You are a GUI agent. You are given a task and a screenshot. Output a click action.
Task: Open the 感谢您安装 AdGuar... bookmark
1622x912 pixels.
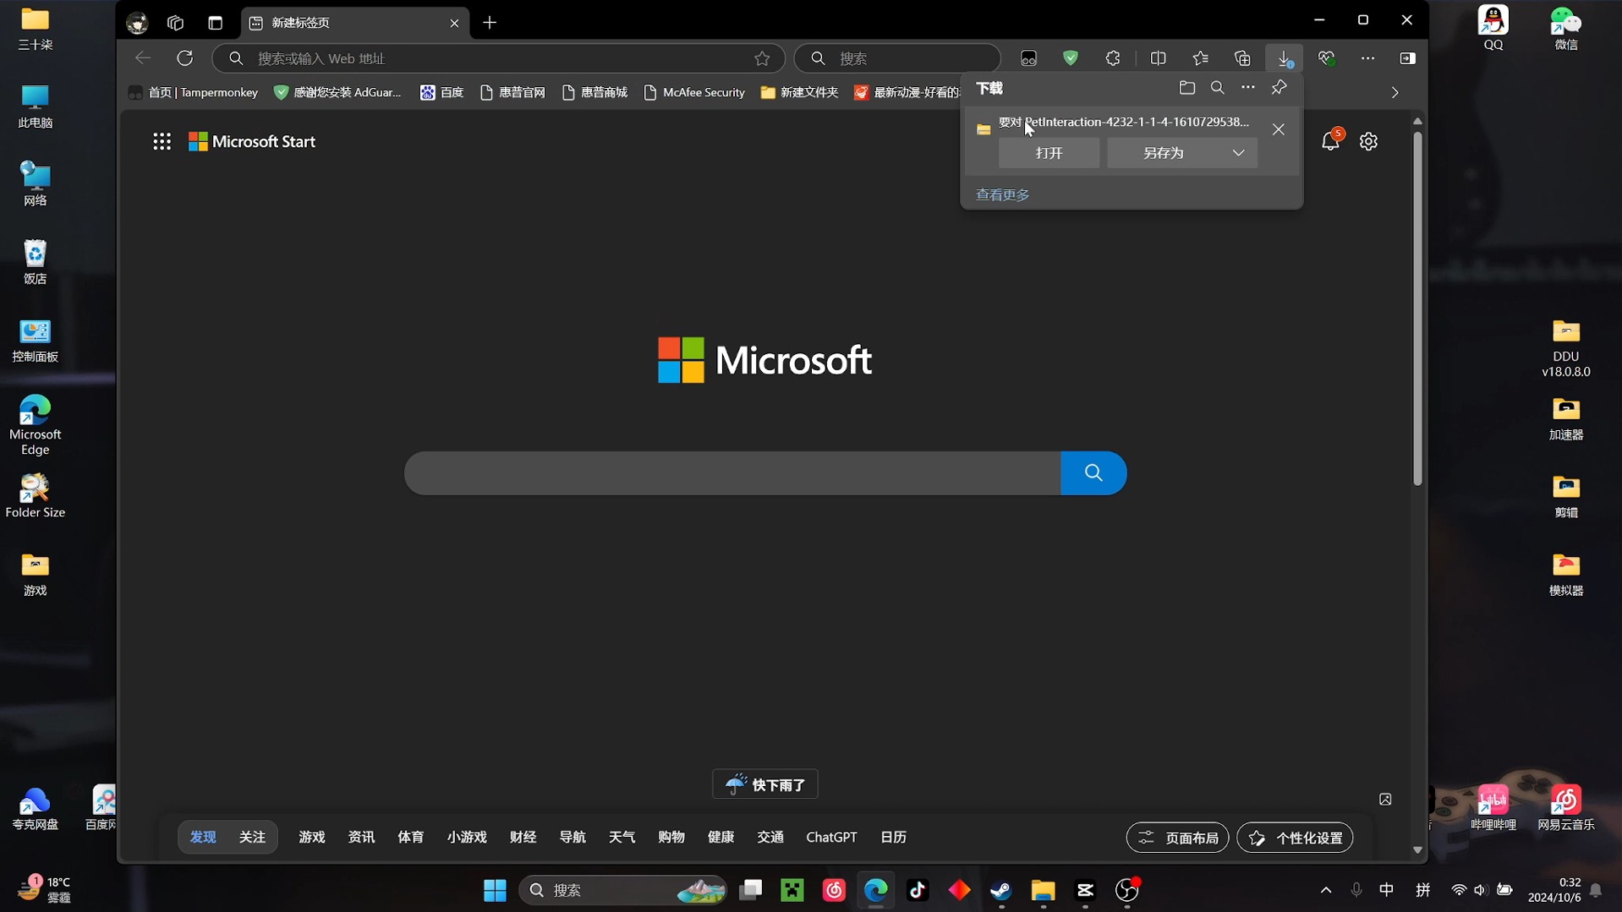coord(337,92)
